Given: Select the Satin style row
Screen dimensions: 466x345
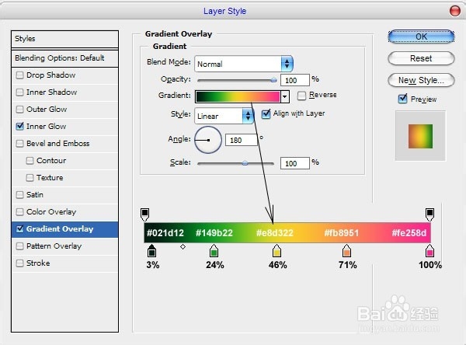Looking at the screenshot, I should click(x=64, y=195).
